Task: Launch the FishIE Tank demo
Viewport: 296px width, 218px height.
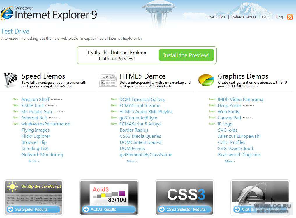Action: pyautogui.click(x=32, y=106)
